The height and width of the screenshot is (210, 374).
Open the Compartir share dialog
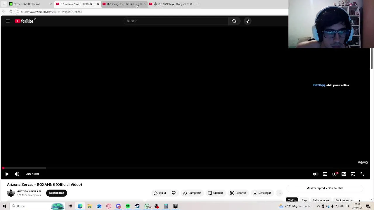point(192,193)
